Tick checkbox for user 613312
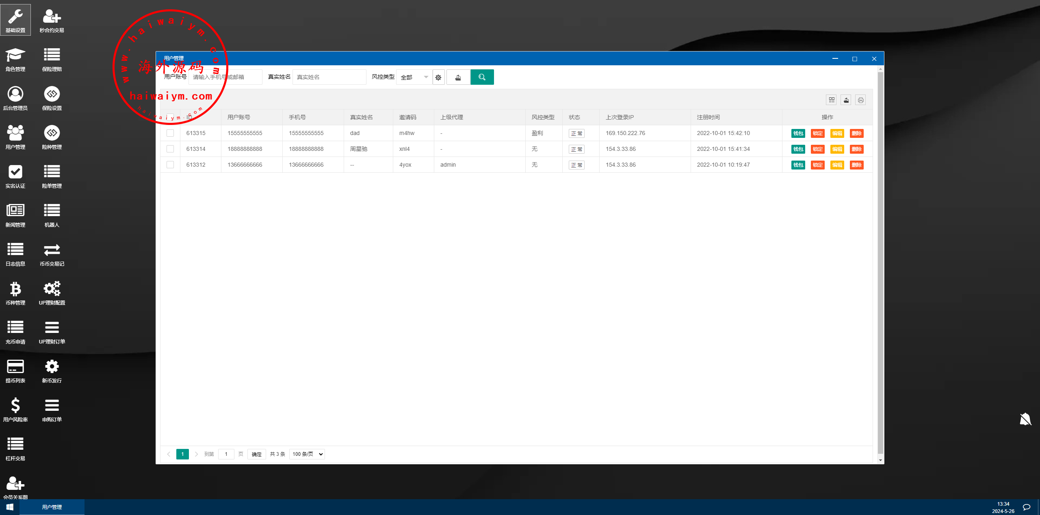The height and width of the screenshot is (515, 1040). (x=170, y=165)
